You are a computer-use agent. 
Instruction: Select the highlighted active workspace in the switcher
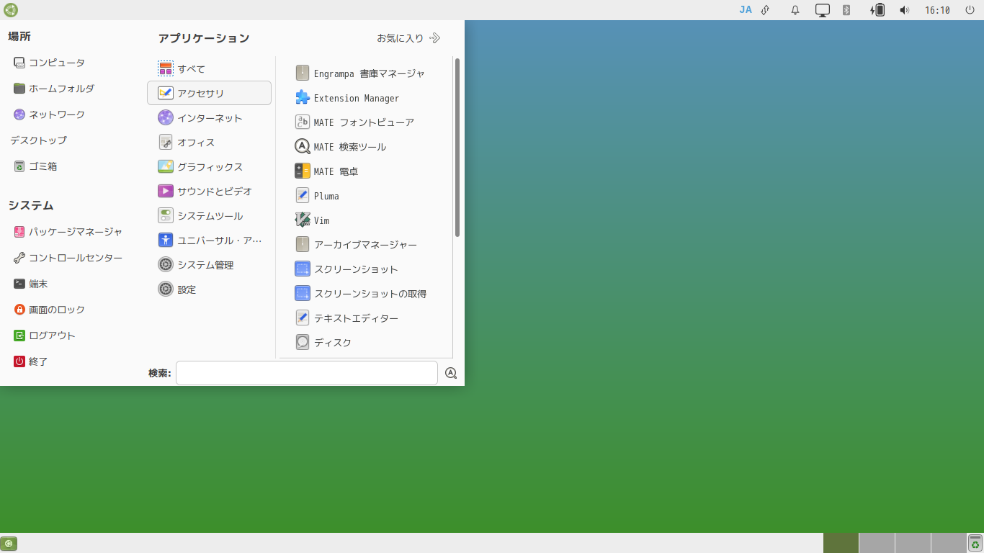click(841, 543)
